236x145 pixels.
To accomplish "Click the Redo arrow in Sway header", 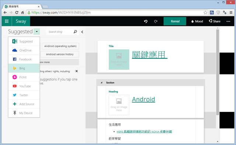I will coord(156,21).
